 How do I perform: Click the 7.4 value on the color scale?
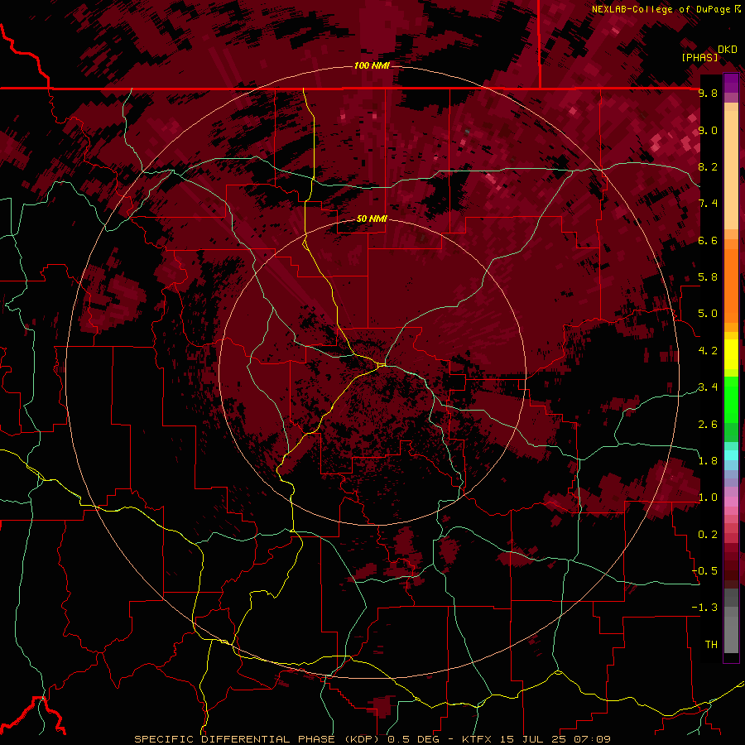pos(708,204)
